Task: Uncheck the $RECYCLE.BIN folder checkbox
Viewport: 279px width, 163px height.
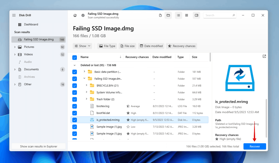Action: pyautogui.click(x=74, y=86)
